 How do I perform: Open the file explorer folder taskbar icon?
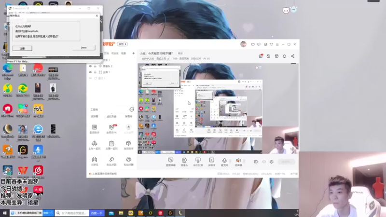(121, 213)
